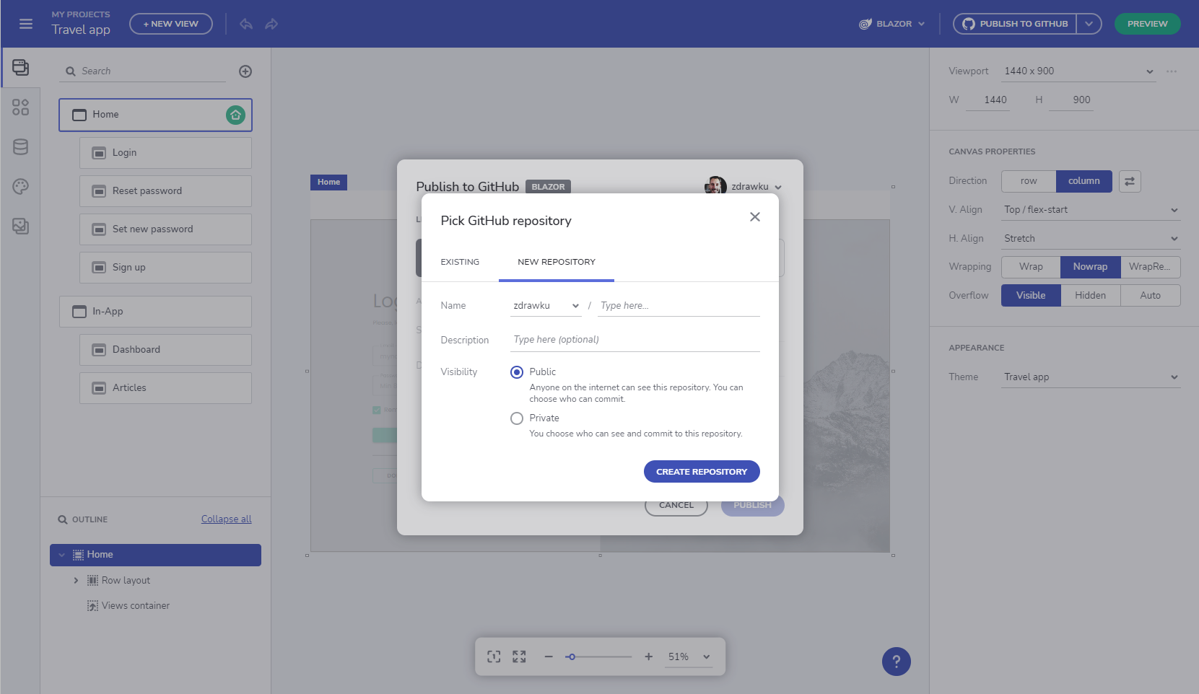Switch to the NEW REPOSITORY tab
This screenshot has height=694, width=1199.
tap(557, 262)
